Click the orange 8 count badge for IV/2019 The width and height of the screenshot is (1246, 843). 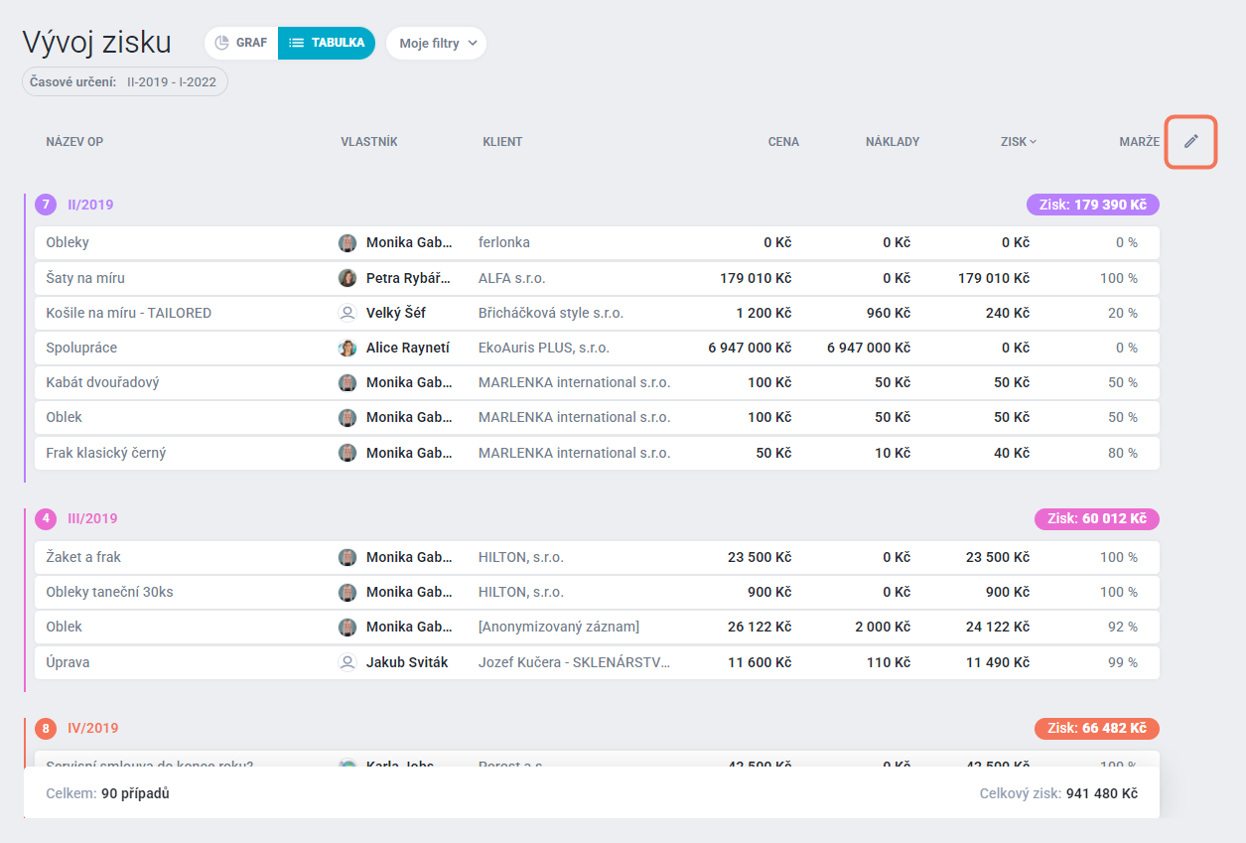(x=46, y=728)
